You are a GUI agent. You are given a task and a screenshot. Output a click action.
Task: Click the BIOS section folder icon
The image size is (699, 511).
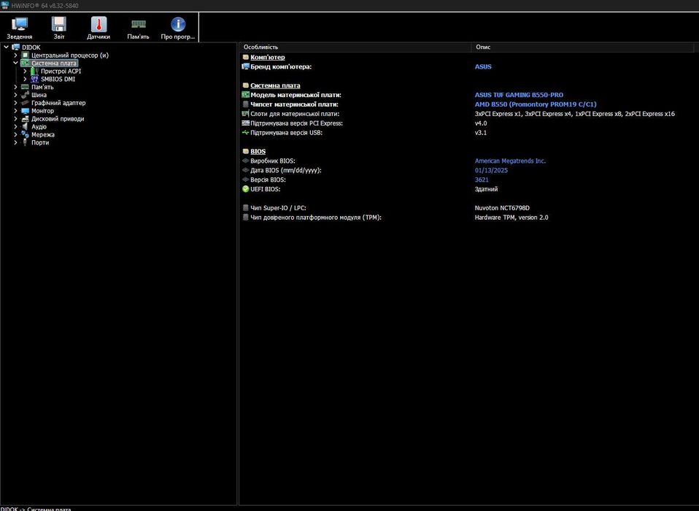pos(245,152)
